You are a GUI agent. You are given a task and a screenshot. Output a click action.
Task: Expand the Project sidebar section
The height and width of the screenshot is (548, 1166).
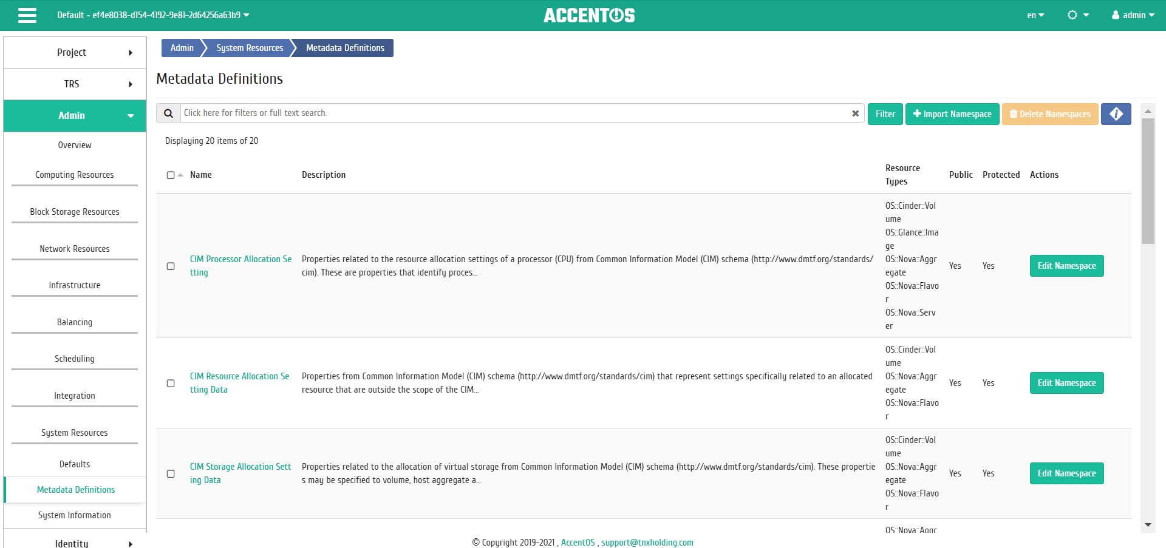(x=75, y=53)
